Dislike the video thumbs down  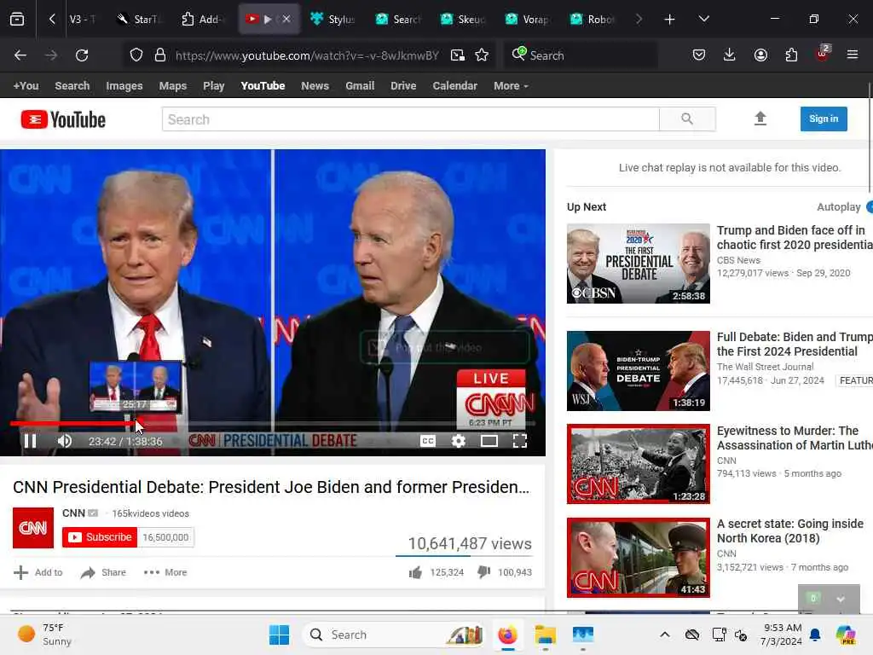[484, 572]
